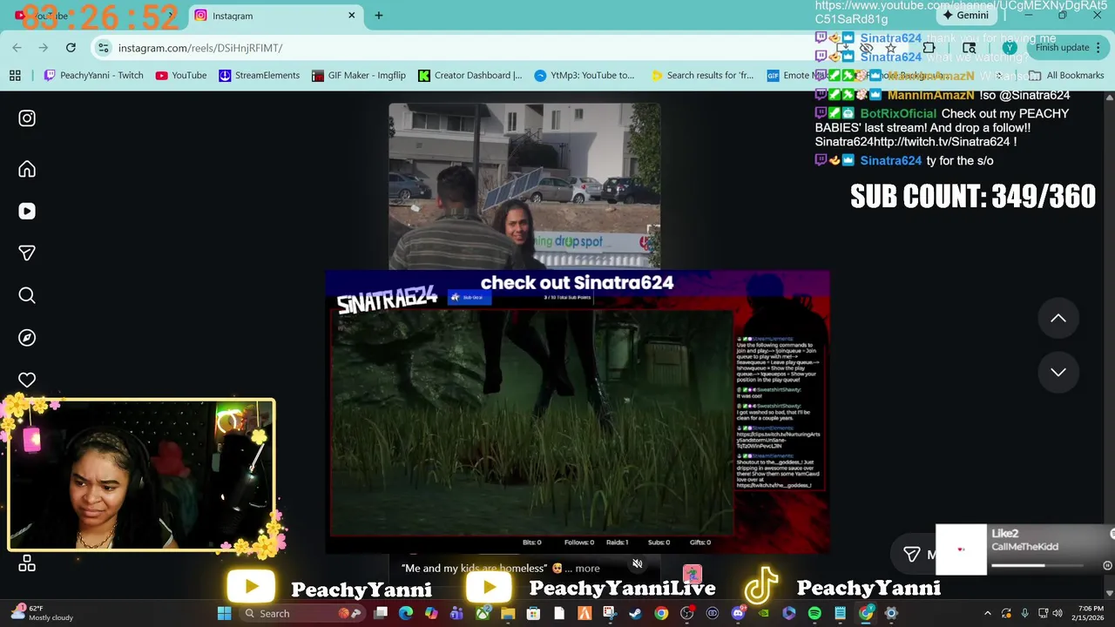Reload the Instagram page
The image size is (1115, 627).
pyautogui.click(x=71, y=48)
